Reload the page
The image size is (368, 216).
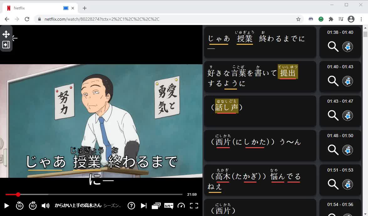(x=27, y=19)
